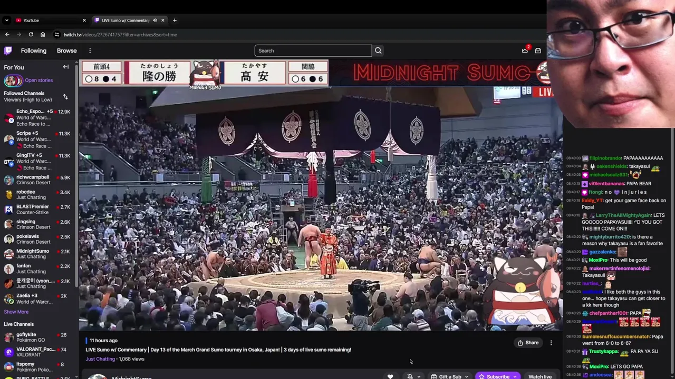The image size is (675, 379).
Task: Click the video title text
Action: tap(218, 350)
